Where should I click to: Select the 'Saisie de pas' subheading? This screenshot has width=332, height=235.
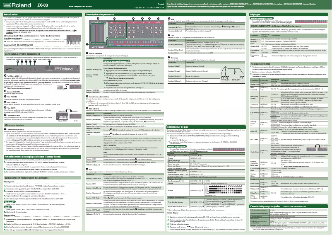pyautogui.click(x=173, y=213)
